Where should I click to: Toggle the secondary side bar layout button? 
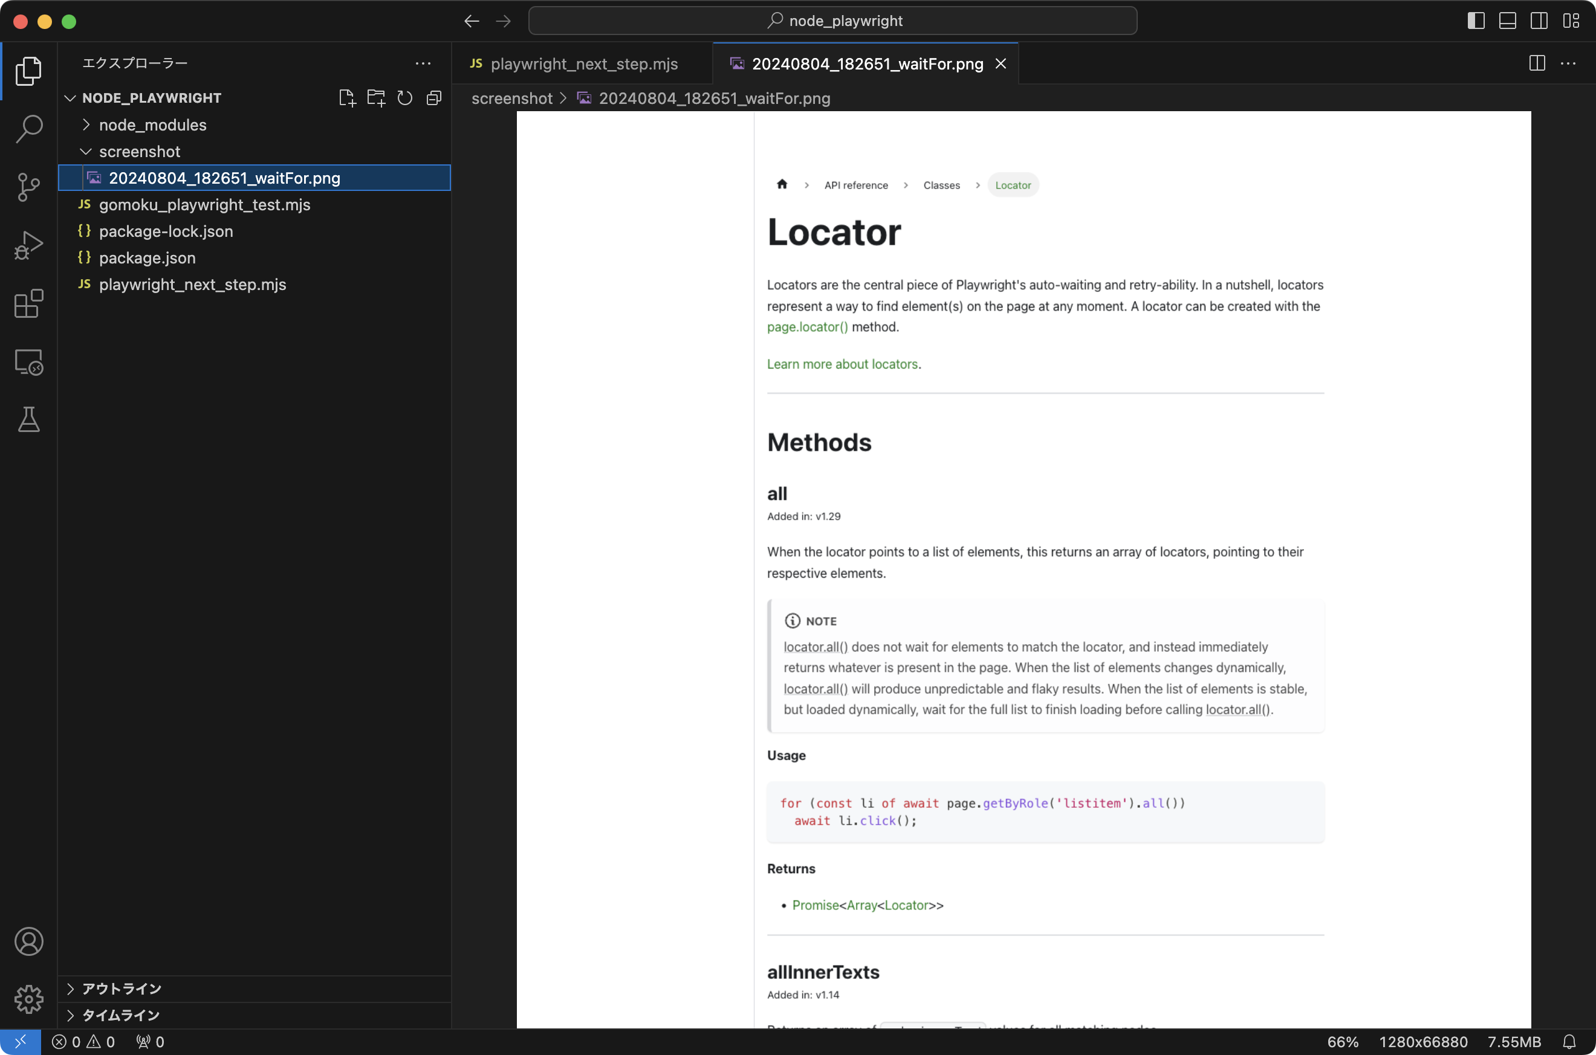1539,21
